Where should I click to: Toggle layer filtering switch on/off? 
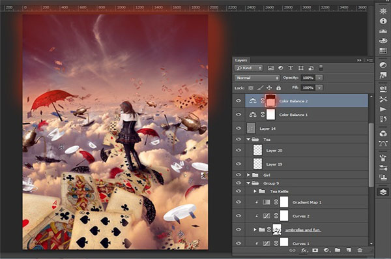[x=321, y=68]
